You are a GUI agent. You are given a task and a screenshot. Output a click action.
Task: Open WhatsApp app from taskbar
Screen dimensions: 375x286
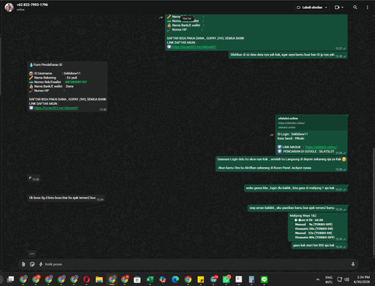[226, 279]
